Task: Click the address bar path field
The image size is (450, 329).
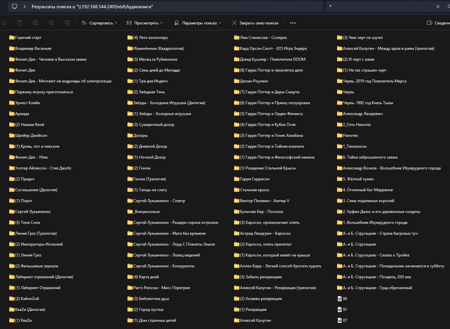Action: click(x=198, y=7)
